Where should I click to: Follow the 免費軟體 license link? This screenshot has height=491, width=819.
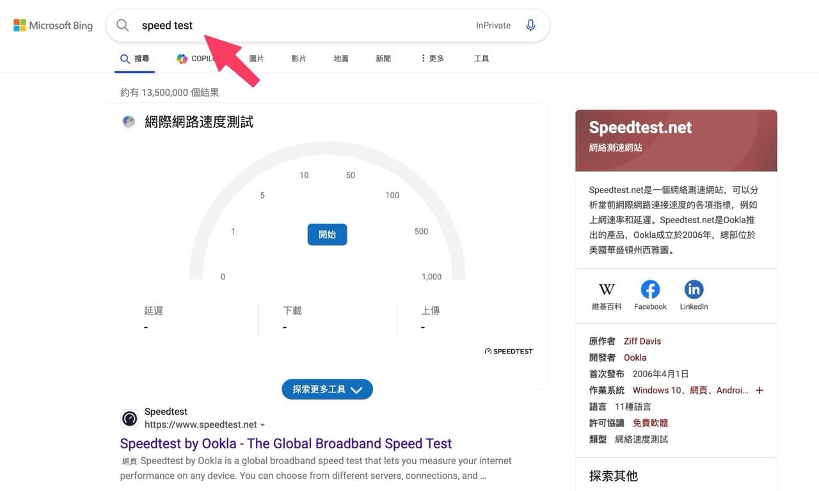[650, 423]
